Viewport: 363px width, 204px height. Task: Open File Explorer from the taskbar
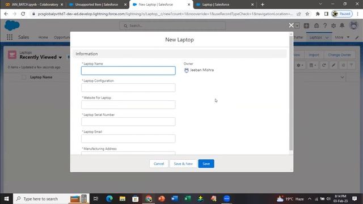(x=123, y=199)
